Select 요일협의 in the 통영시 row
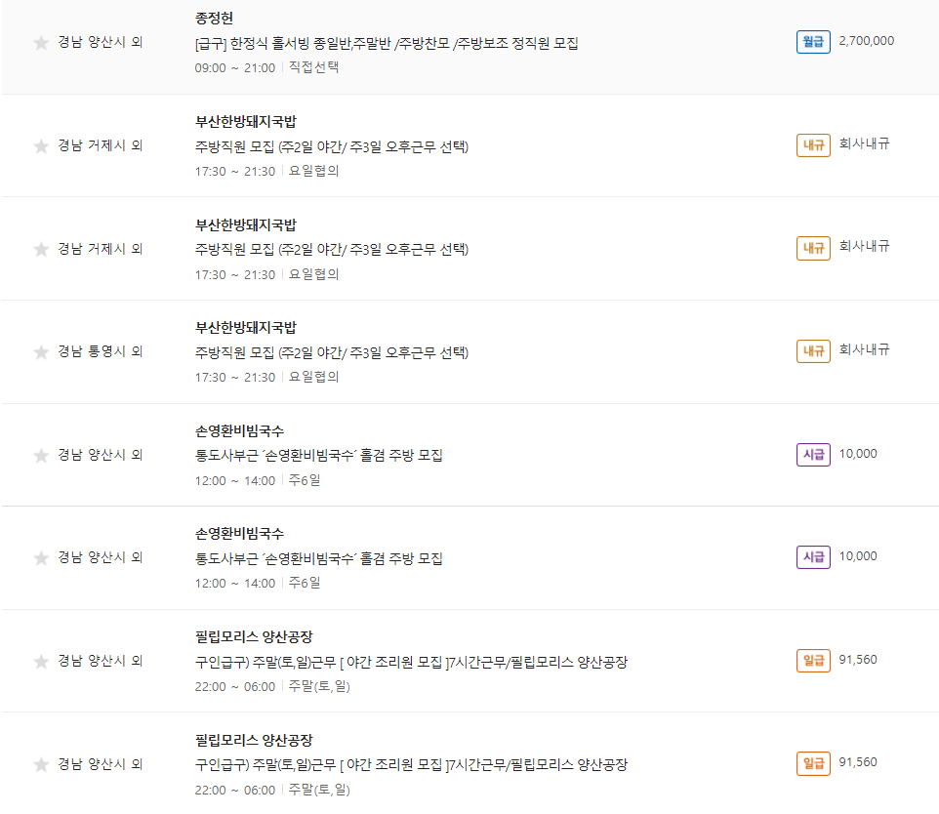Screen dimensions: 939x814 (x=313, y=377)
